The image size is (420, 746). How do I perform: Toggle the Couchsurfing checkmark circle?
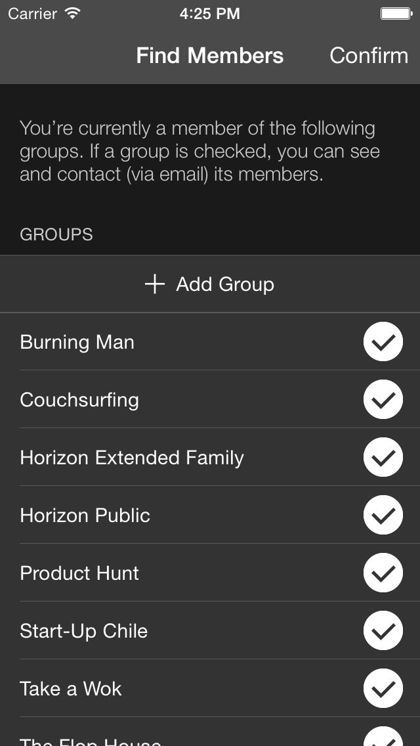[383, 399]
